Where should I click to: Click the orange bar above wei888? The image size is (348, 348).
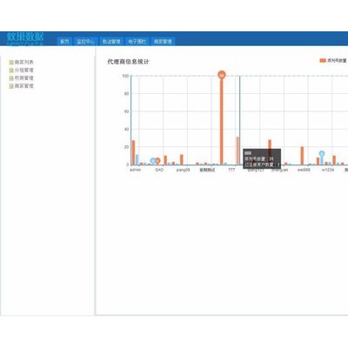click(x=302, y=156)
